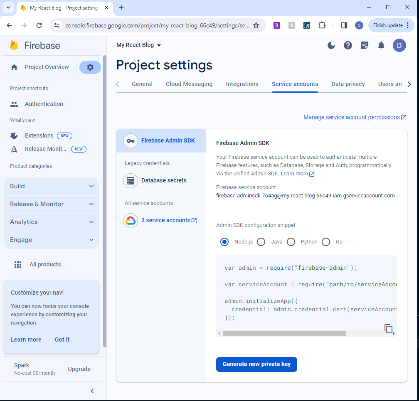The height and width of the screenshot is (401, 419).
Task: Click Generate new private key button
Action: click(256, 364)
